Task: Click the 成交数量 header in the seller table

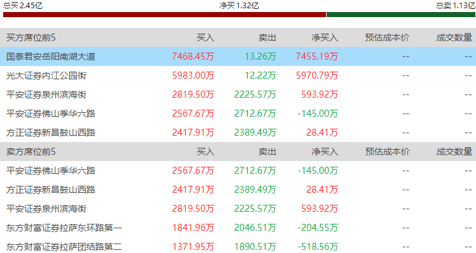Action: [x=454, y=152]
